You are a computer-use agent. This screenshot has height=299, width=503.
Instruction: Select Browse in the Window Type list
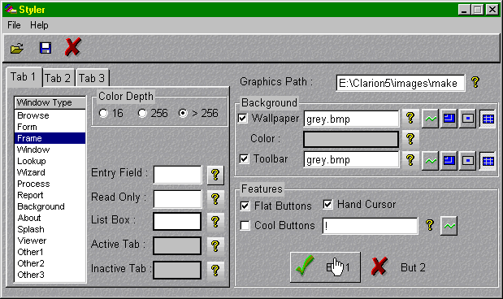(x=50, y=115)
